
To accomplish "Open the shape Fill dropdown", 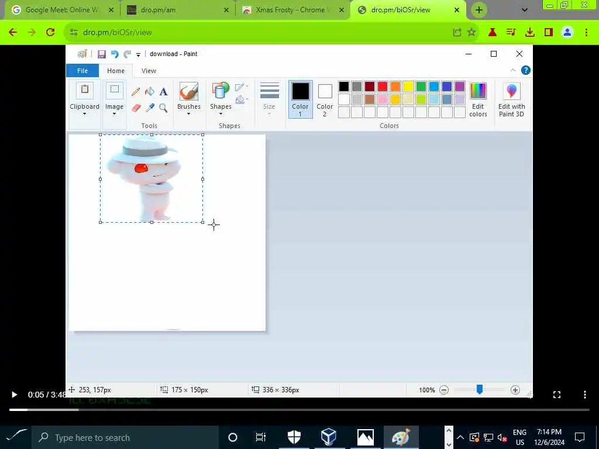I will point(242,100).
